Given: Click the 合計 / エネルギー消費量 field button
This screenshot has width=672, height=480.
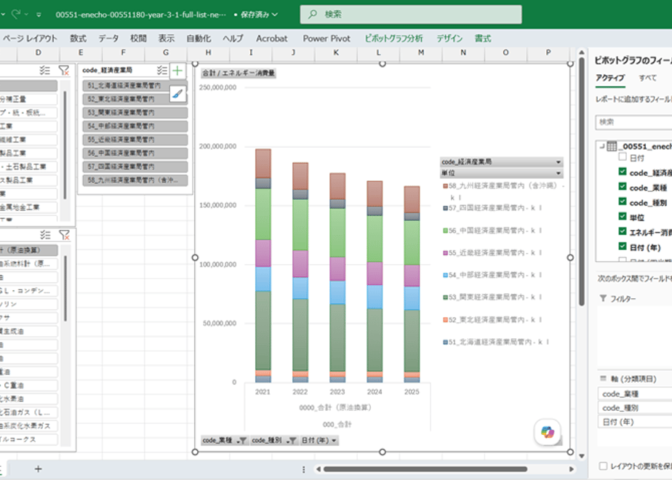Looking at the screenshot, I should pyautogui.click(x=239, y=73).
